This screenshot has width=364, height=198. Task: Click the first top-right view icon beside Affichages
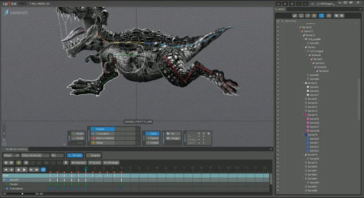click(x=278, y=4)
